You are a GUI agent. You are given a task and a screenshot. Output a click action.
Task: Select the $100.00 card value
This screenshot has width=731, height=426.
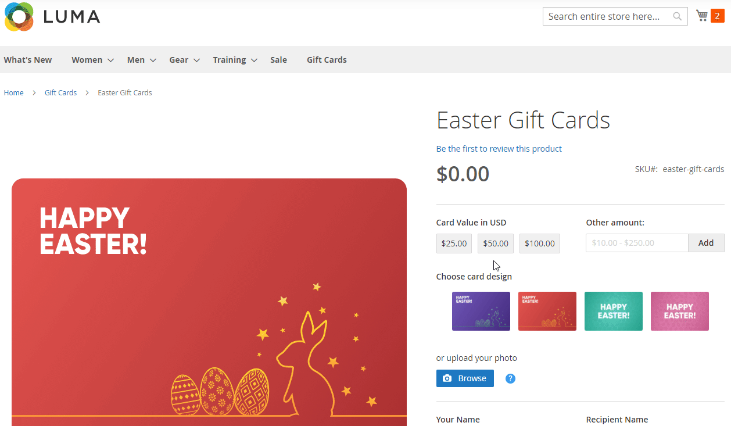click(x=540, y=244)
